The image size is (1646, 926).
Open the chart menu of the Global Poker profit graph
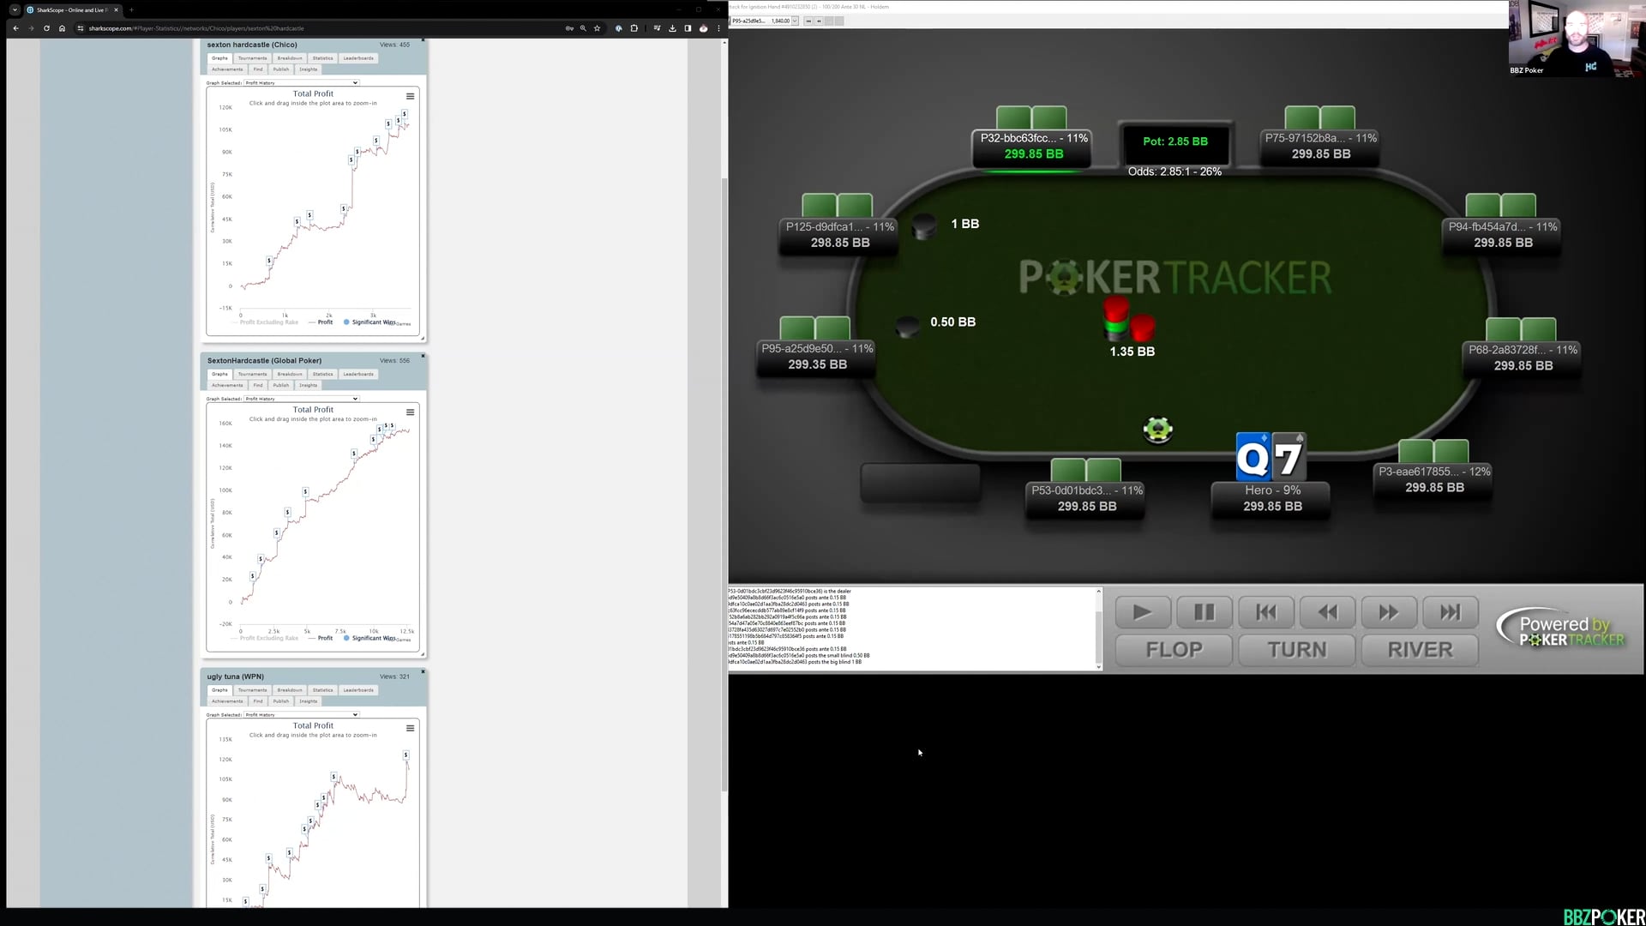point(410,412)
